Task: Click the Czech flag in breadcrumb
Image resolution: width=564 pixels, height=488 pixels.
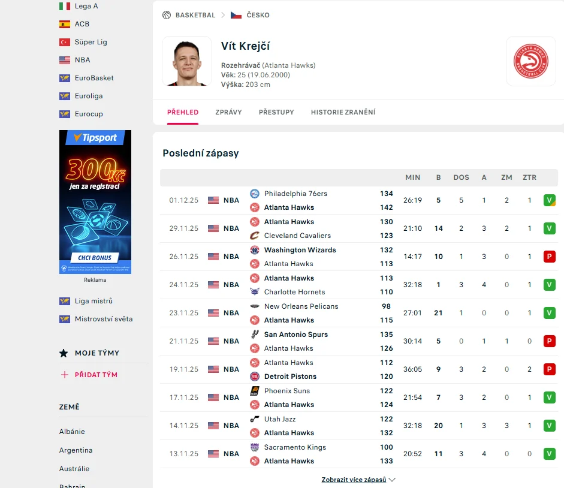Action: click(x=236, y=15)
